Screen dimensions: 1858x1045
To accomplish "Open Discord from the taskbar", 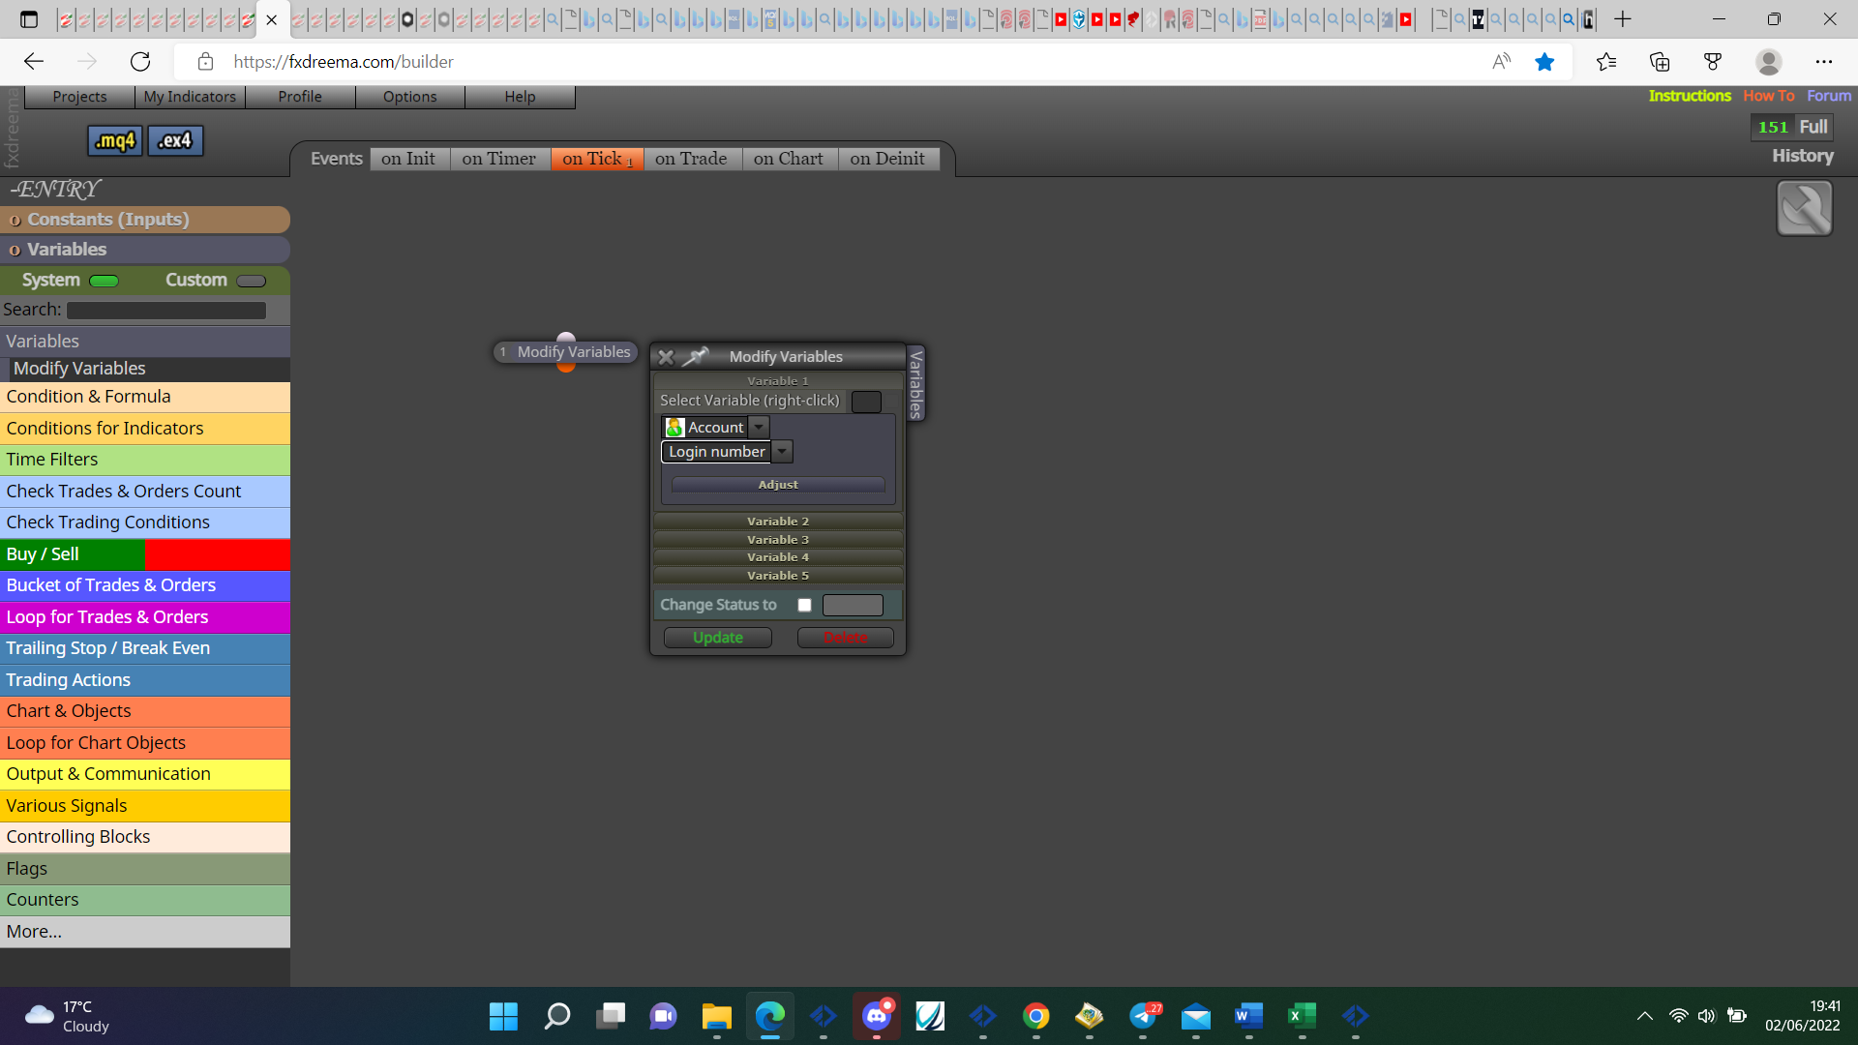I will tap(877, 1016).
